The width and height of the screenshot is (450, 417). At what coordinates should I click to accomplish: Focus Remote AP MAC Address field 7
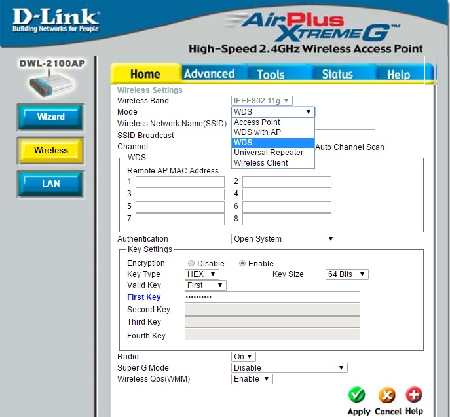[x=180, y=219]
